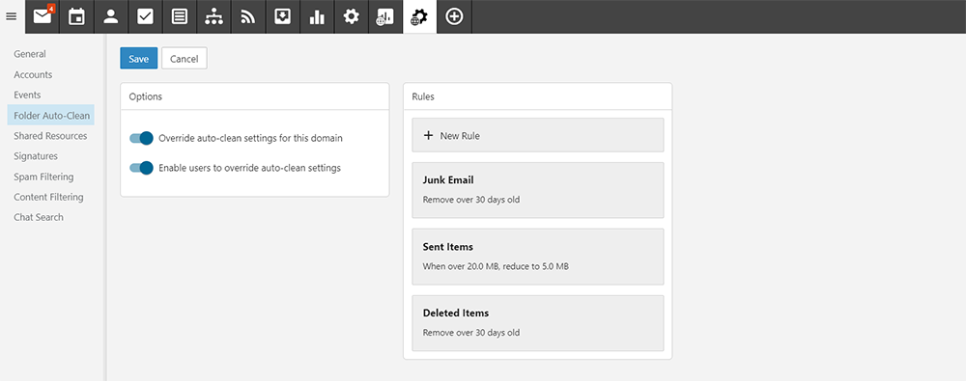Viewport: 966px width, 381px height.
Task: Open Content Filtering in the sidebar
Action: [48, 197]
